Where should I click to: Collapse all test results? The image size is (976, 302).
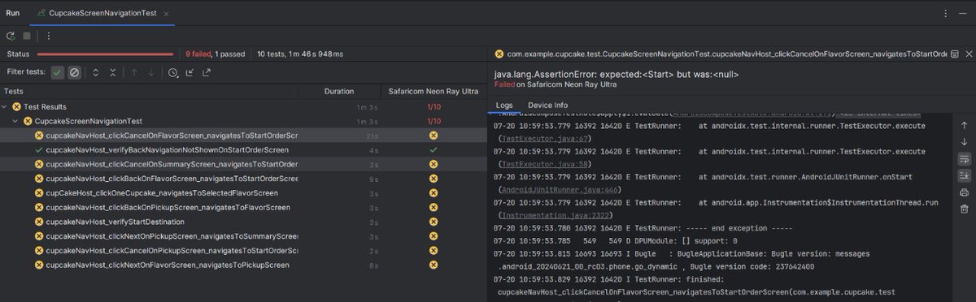113,72
